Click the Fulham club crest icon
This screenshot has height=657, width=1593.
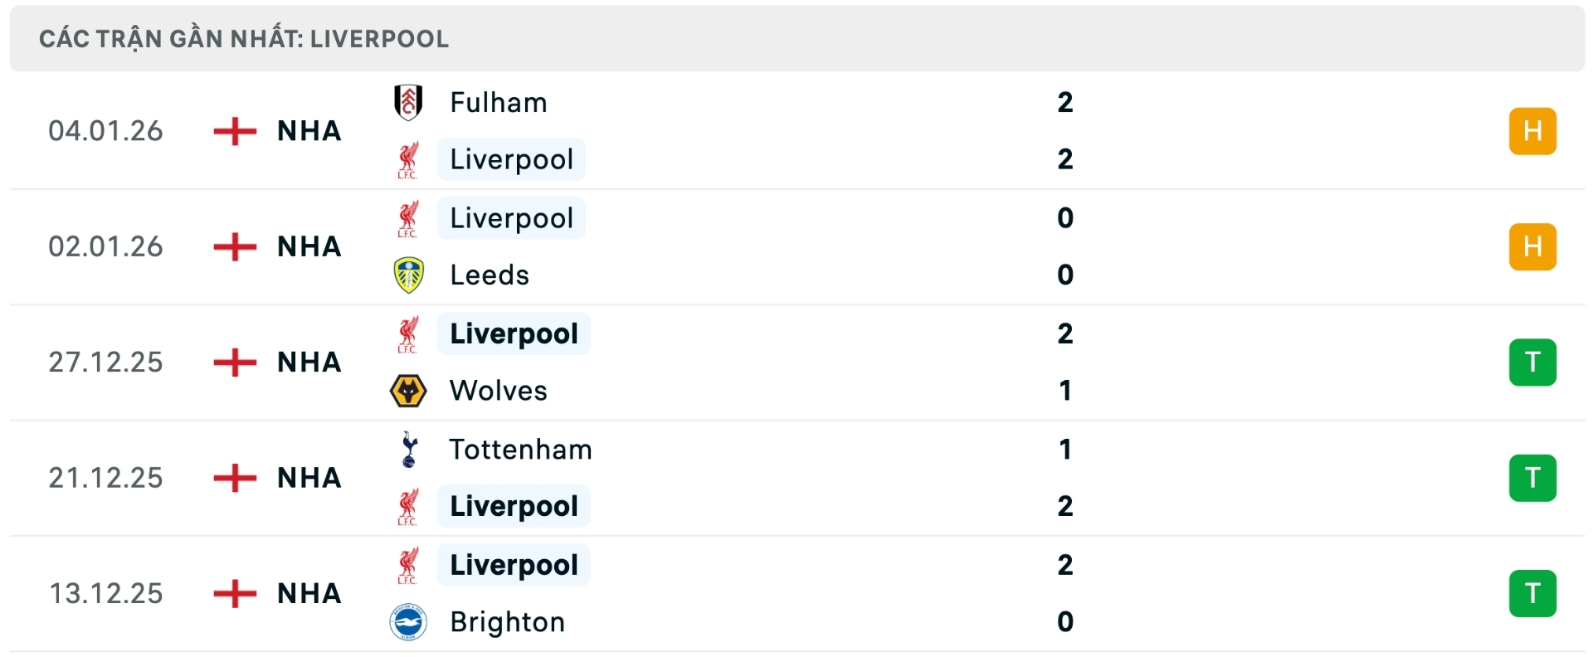coord(407,102)
